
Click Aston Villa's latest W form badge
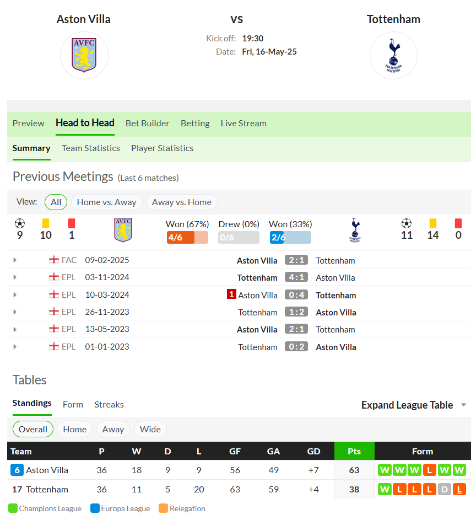pyautogui.click(x=459, y=470)
